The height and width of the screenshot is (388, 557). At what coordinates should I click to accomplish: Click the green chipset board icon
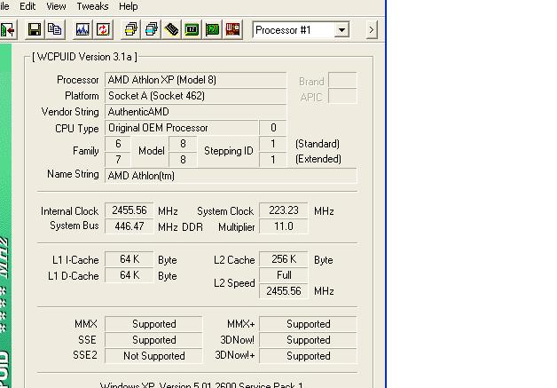192,29
